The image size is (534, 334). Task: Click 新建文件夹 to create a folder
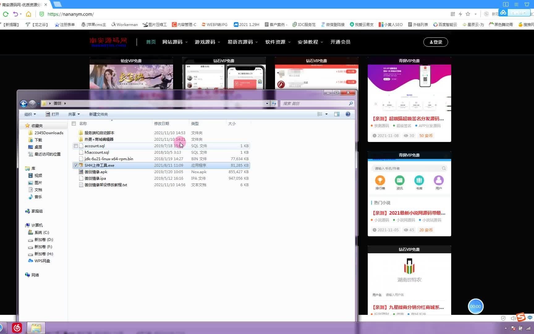tap(98, 114)
